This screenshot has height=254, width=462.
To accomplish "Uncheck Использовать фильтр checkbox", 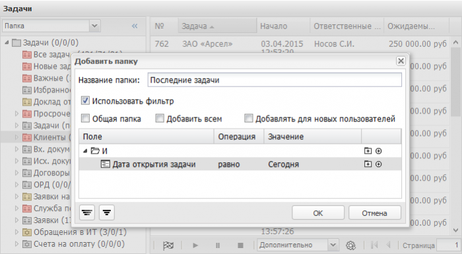I will point(85,101).
